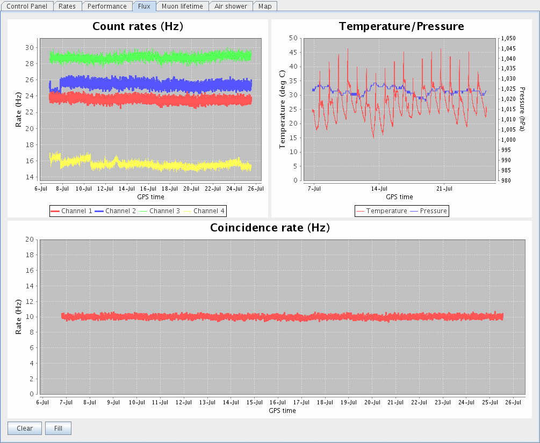
Task: Click the Pressure (hPa) axis label
Action: click(x=522, y=109)
